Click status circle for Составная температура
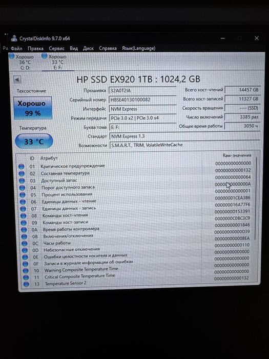 pyautogui.click(x=22, y=173)
